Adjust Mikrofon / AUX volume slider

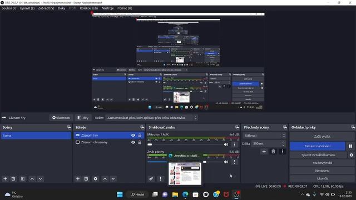pos(185,144)
